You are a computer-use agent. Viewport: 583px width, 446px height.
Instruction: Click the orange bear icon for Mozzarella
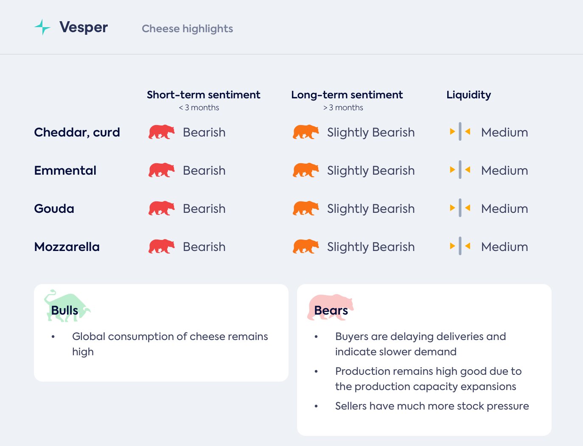pyautogui.click(x=306, y=247)
